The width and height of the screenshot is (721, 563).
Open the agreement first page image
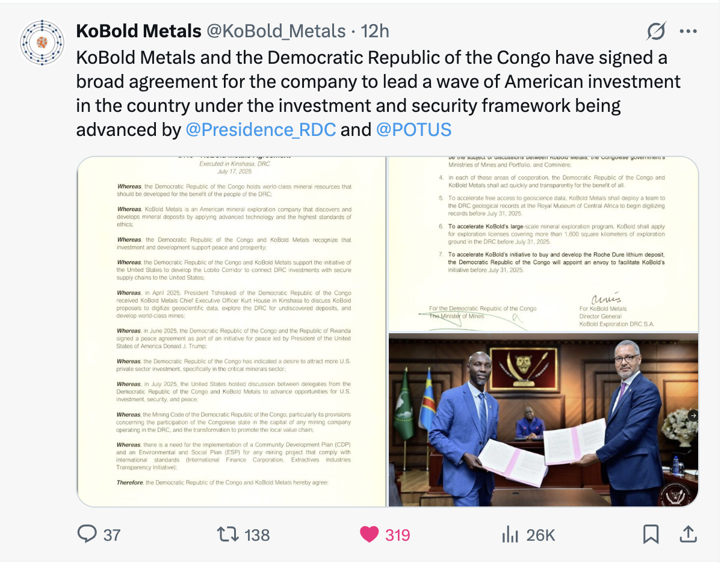(x=232, y=331)
